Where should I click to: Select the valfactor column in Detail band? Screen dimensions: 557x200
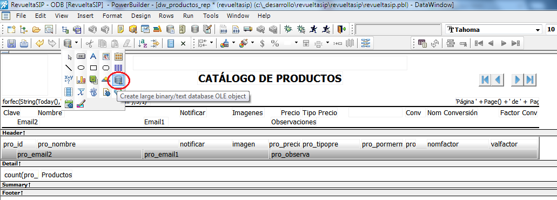pyautogui.click(x=513, y=144)
